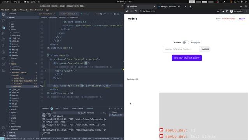The image size is (249, 140).
Task: Expand the TIMELINE section
Action: point(12,136)
